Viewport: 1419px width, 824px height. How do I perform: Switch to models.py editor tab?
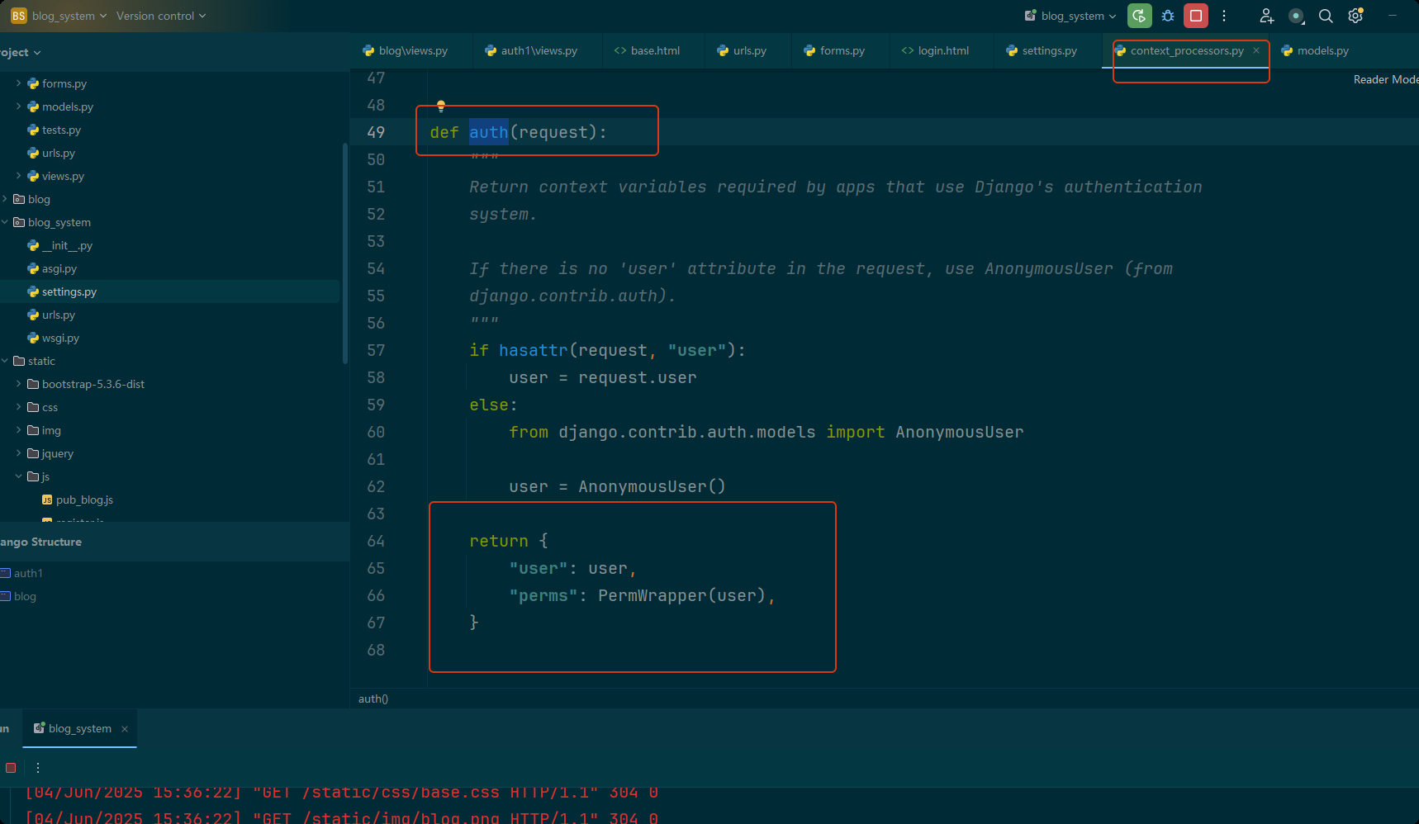coord(1315,50)
